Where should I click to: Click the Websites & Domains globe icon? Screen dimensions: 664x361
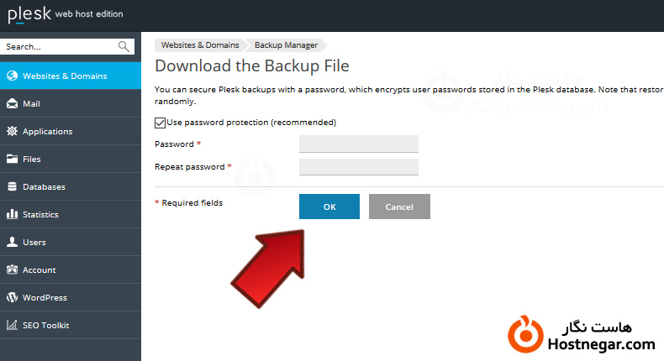(x=12, y=76)
